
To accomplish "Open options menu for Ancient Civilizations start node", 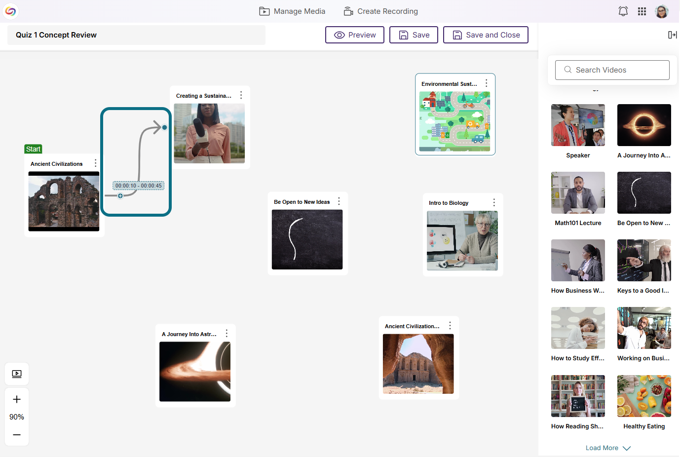I will coord(95,163).
